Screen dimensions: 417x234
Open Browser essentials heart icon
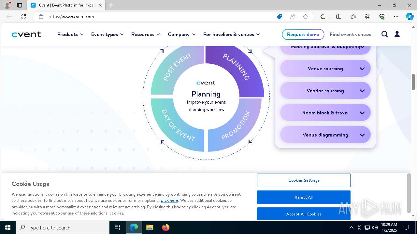pyautogui.click(x=382, y=17)
